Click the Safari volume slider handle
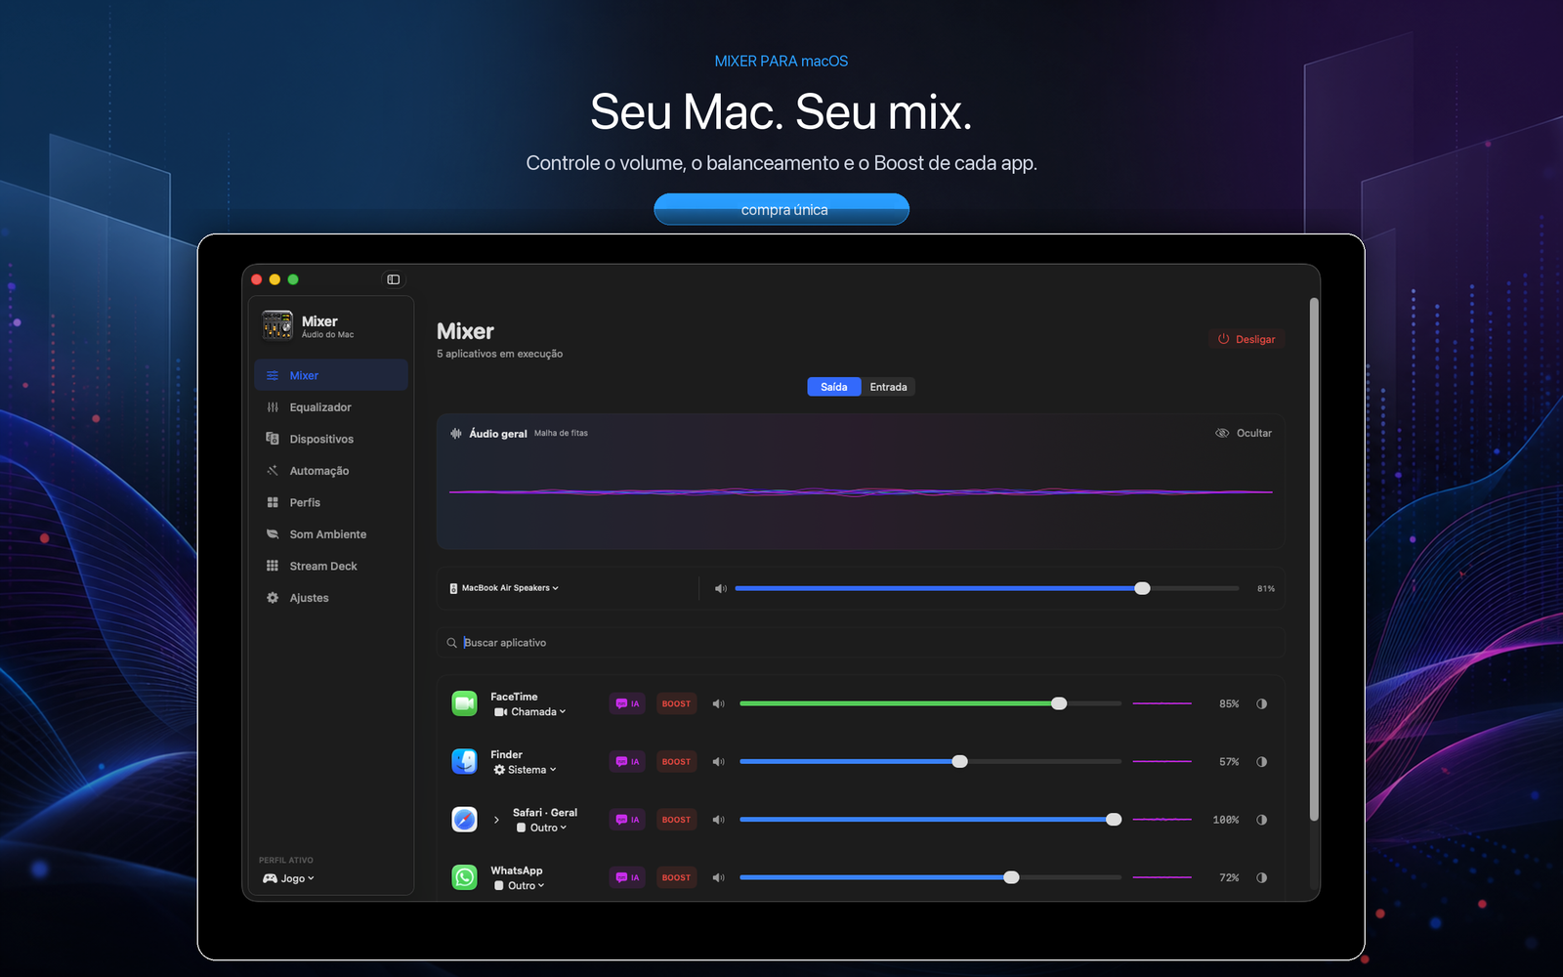The width and height of the screenshot is (1563, 977). click(1114, 820)
